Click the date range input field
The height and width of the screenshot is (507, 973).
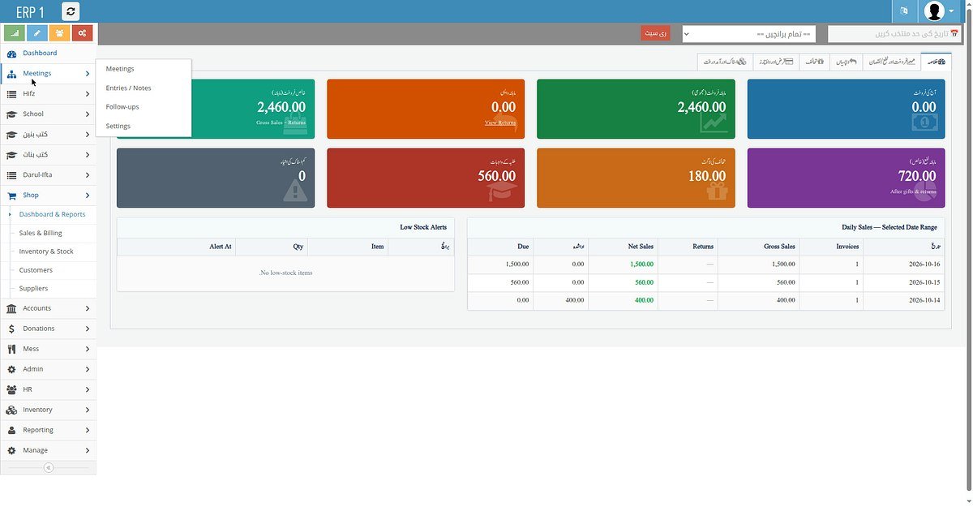click(x=894, y=34)
